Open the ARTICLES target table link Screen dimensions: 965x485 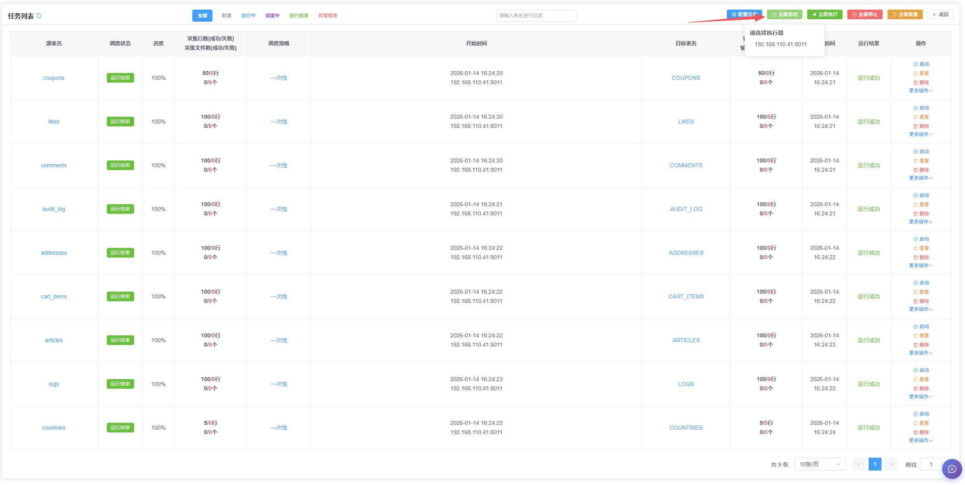pyautogui.click(x=686, y=340)
